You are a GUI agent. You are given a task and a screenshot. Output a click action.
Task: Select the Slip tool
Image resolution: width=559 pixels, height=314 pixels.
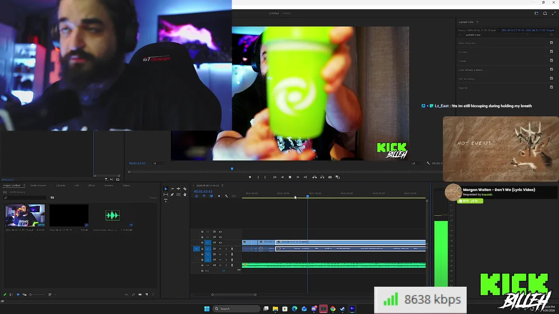[x=166, y=195]
